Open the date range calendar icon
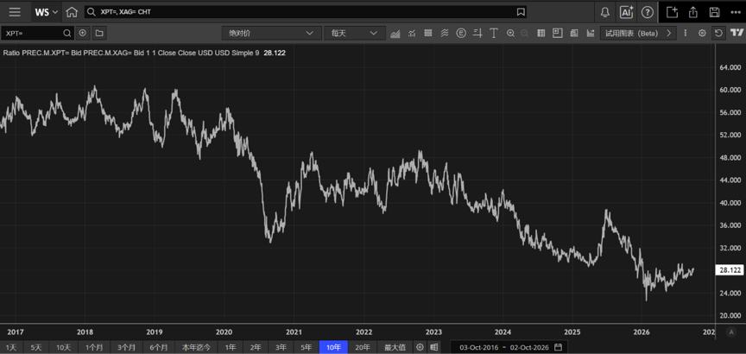The image size is (746, 354). pyautogui.click(x=558, y=347)
